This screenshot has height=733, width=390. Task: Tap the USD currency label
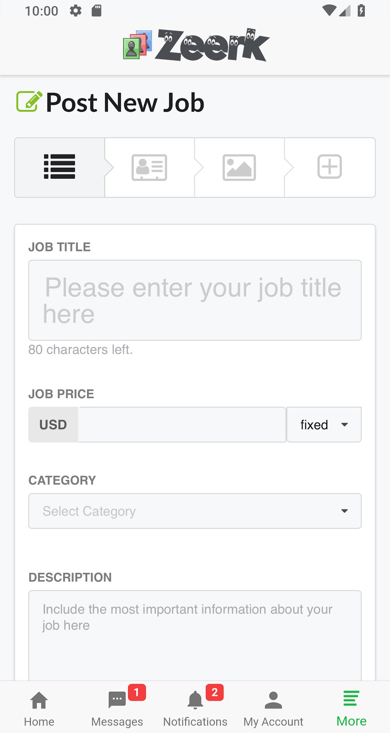point(53,424)
